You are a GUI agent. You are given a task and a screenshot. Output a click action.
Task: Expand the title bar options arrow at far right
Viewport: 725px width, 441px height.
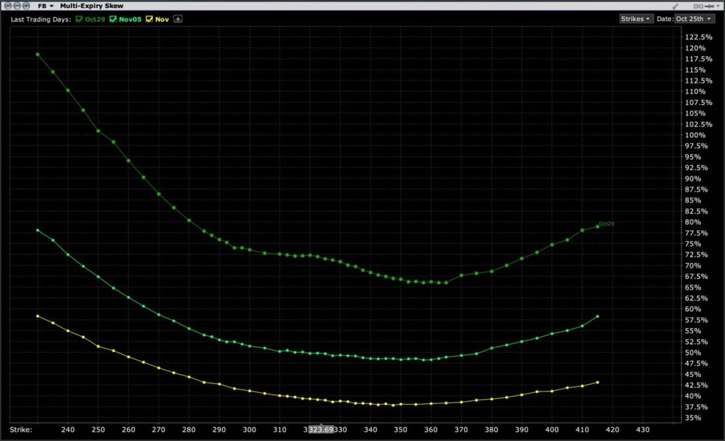click(x=718, y=6)
